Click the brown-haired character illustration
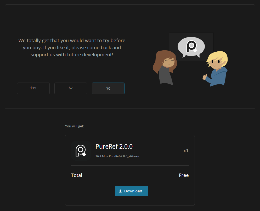 click(x=165, y=68)
